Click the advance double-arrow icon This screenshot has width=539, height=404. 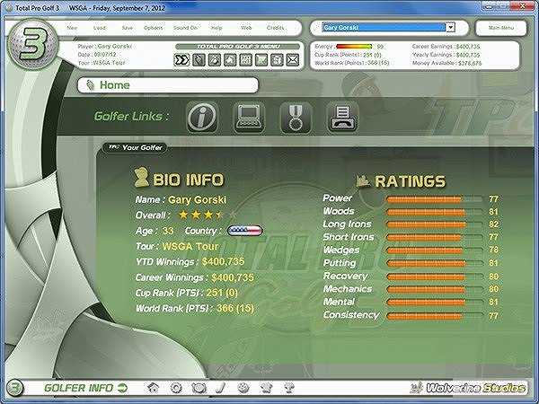click(181, 60)
